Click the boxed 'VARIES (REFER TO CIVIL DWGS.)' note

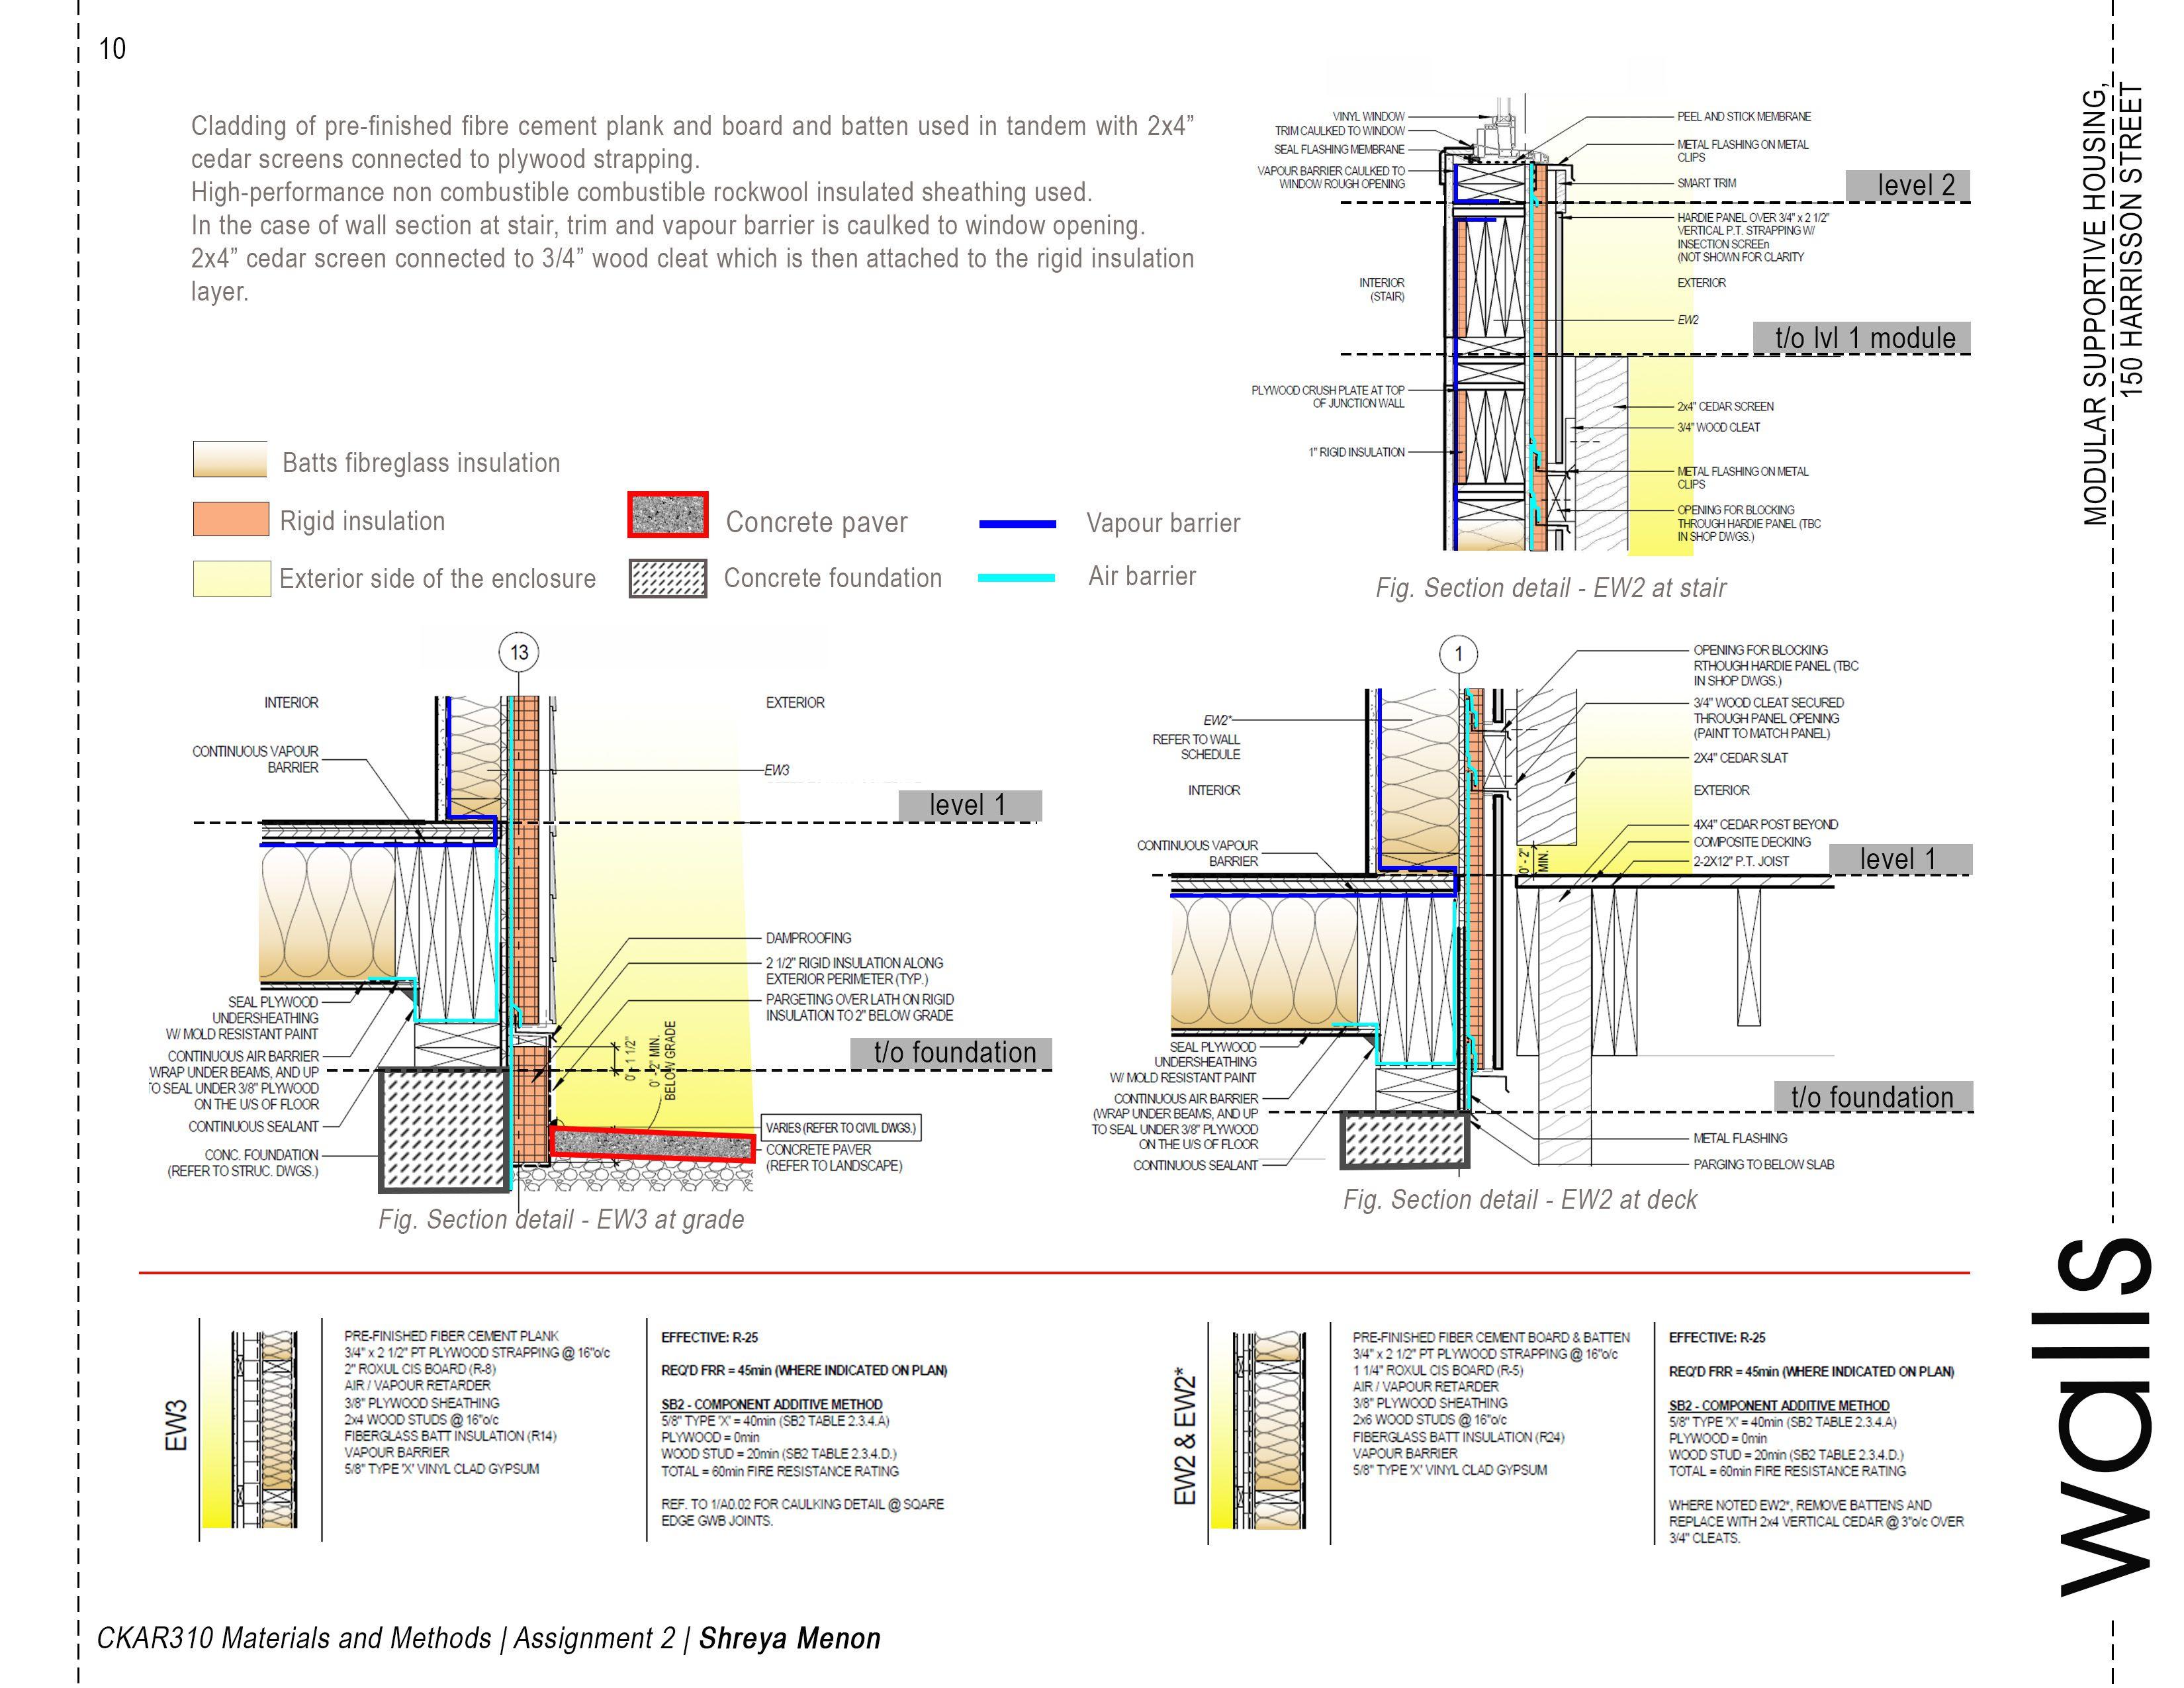[x=840, y=1127]
